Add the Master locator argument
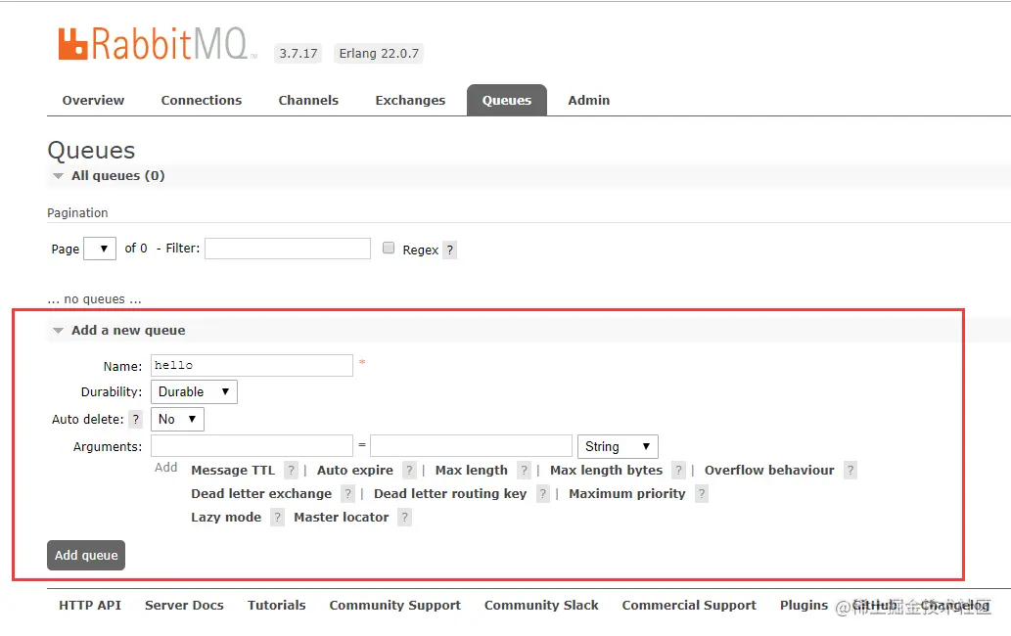The height and width of the screenshot is (636, 1011). pyautogui.click(x=342, y=518)
